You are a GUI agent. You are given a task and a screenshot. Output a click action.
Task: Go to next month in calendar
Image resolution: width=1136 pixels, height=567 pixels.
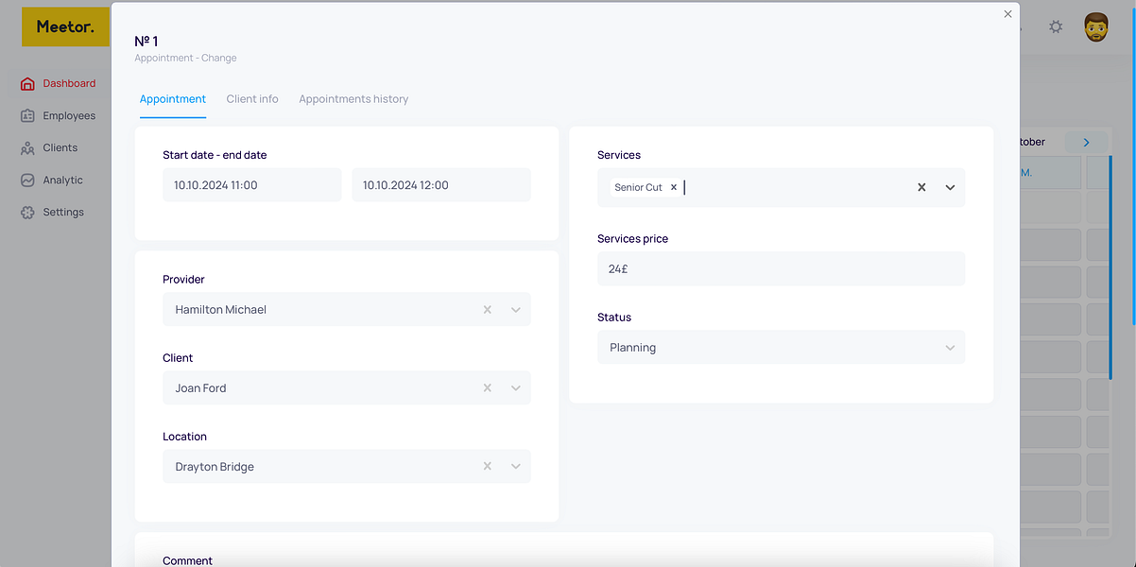point(1086,142)
